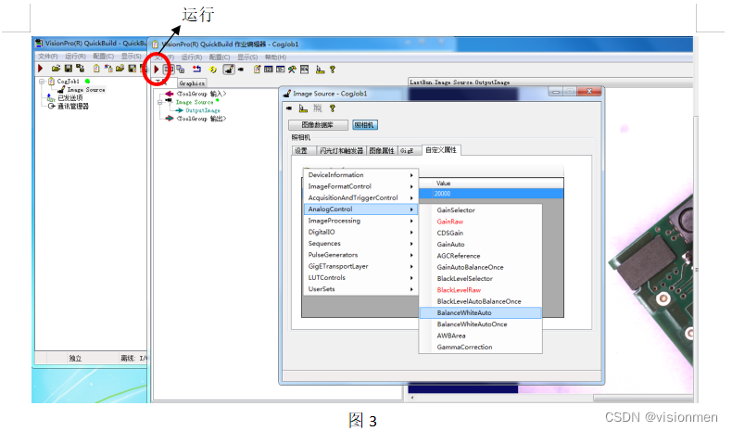
Task: Open the 显示(S) menu in job editor
Action: [x=247, y=57]
